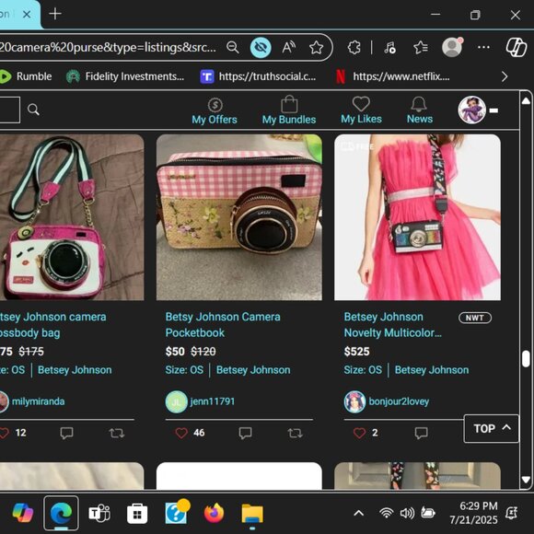Click the zoom out magnifier in address bar
The width and height of the screenshot is (534, 534).
pos(233,47)
